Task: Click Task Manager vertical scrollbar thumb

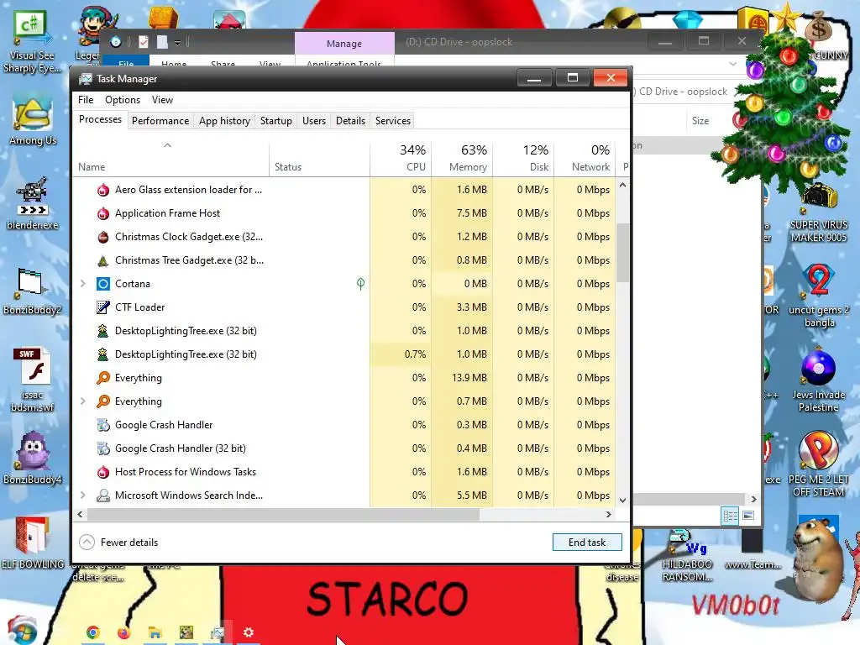Action: tap(622, 252)
